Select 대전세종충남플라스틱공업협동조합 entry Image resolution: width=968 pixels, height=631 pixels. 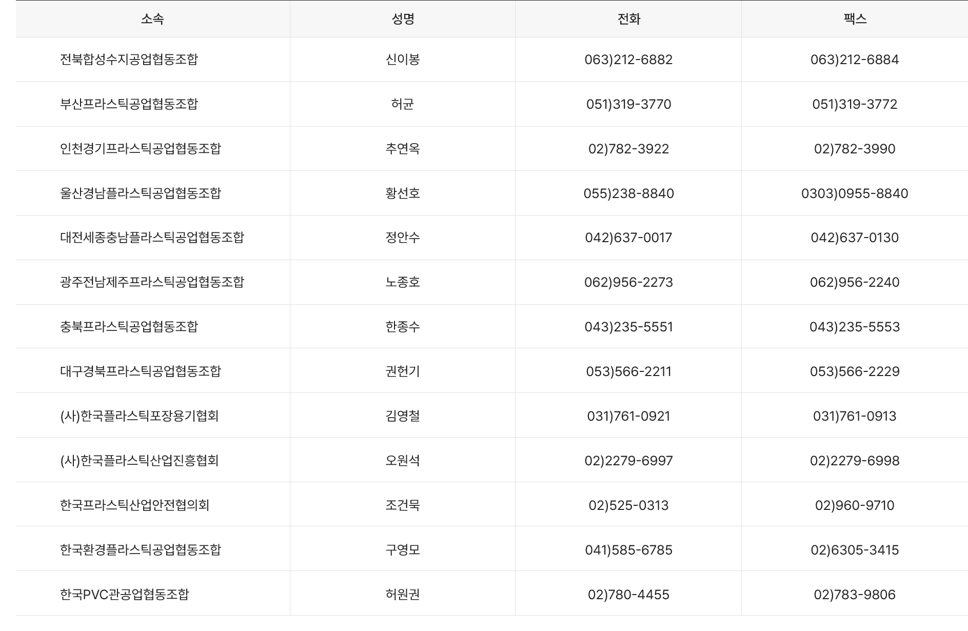point(152,238)
